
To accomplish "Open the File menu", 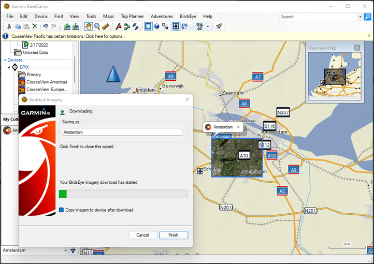I will pyautogui.click(x=10, y=17).
